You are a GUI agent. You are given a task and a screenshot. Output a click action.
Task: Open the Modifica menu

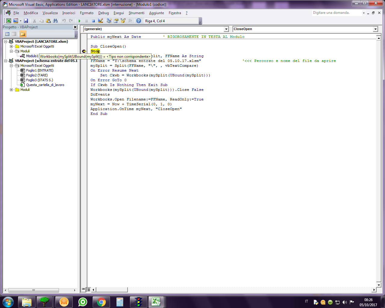(31, 13)
